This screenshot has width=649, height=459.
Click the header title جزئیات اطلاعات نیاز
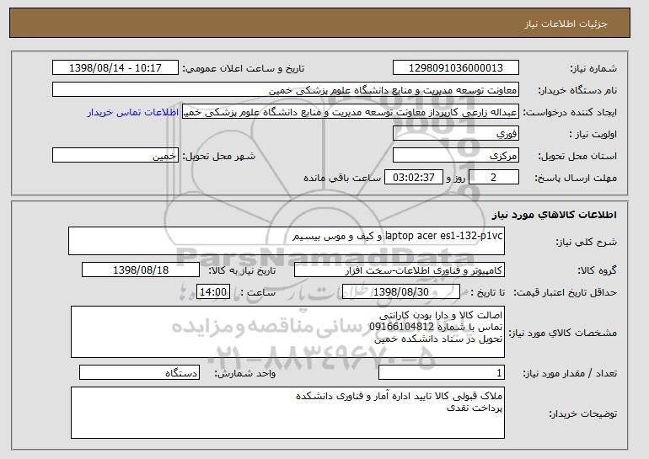click(x=566, y=24)
